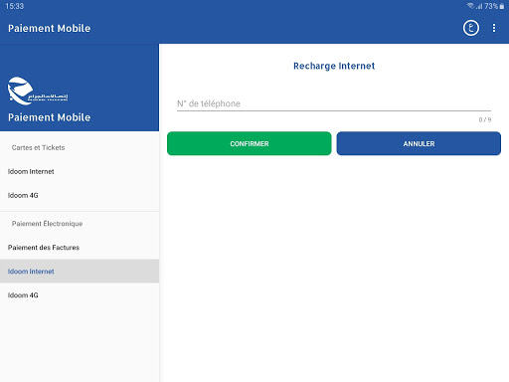Switch language with the Arabic letter icon
Screen dimensions: 509x382
[470, 28]
